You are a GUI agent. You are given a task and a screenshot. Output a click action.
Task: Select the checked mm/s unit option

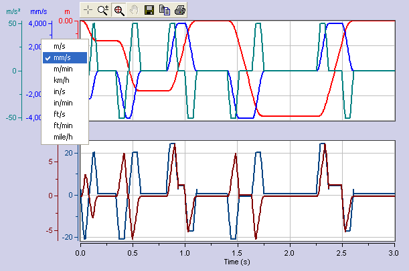[62, 57]
